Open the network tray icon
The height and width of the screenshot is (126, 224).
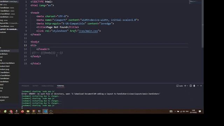181,111
